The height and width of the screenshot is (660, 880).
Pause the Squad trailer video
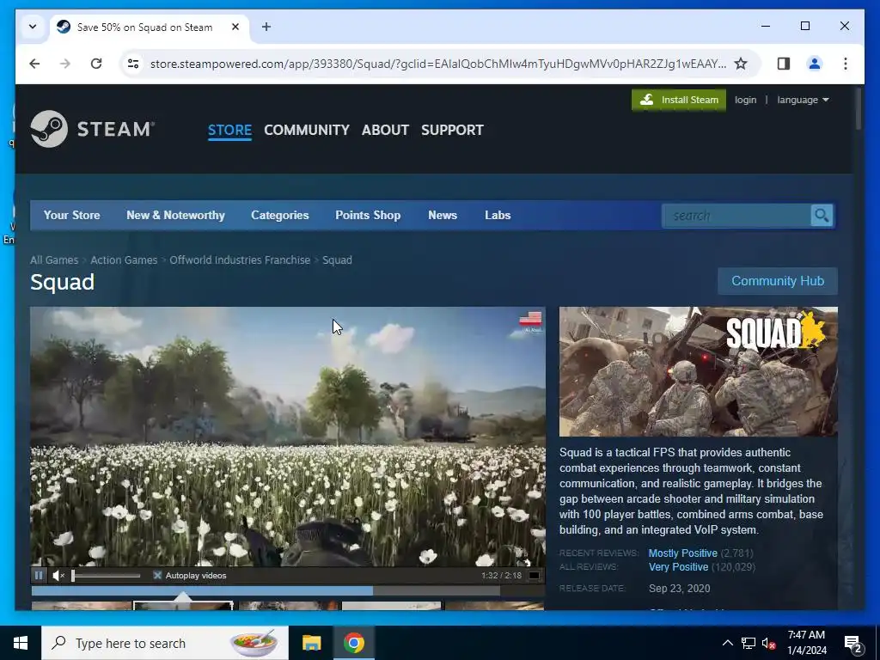(39, 575)
